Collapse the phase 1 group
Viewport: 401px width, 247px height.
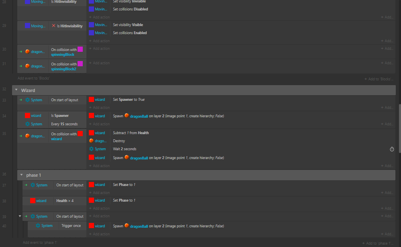pyautogui.click(x=22, y=175)
